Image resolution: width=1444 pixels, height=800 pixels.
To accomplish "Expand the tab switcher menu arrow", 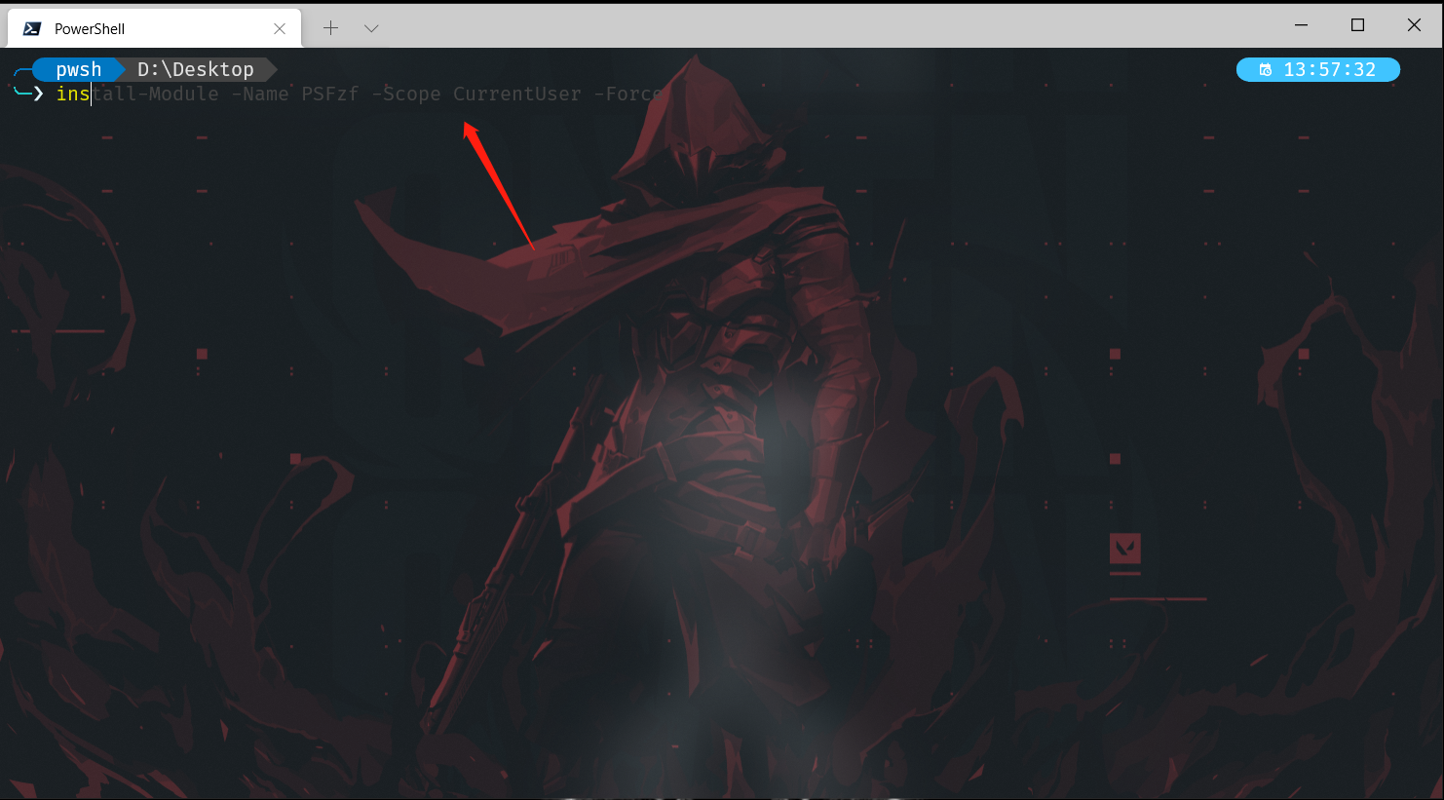I will [x=370, y=28].
